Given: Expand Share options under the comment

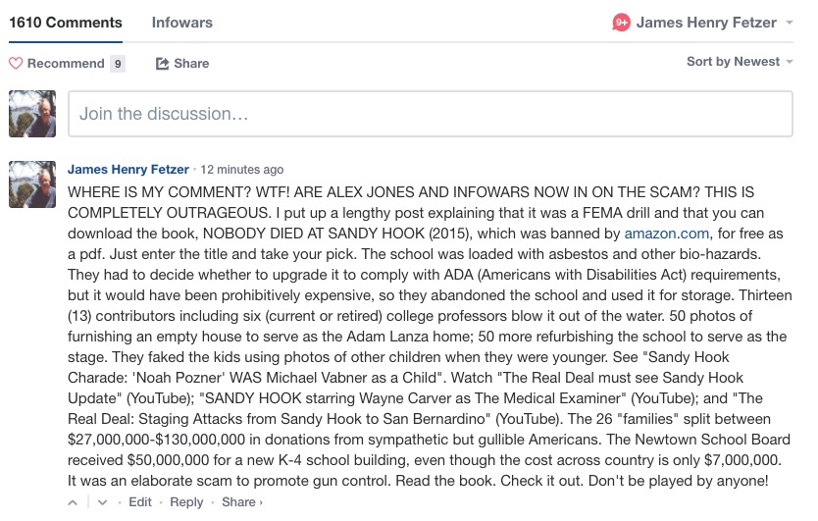Looking at the screenshot, I should [241, 502].
